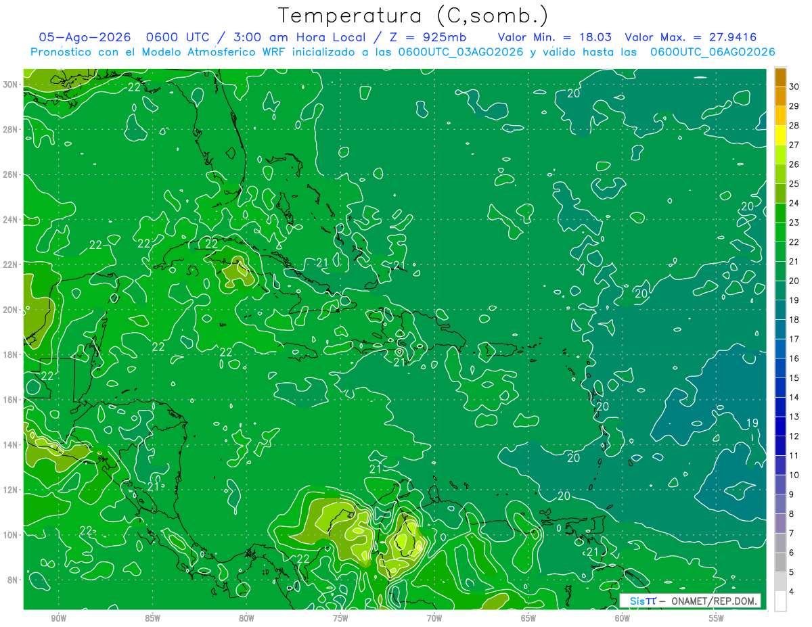Click the "75W" longitude axis label
The width and height of the screenshot is (812, 627).
(340, 618)
